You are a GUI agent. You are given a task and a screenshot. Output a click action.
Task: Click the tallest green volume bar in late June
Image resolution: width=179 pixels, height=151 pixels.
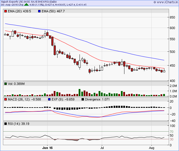click(x=80, y=93)
